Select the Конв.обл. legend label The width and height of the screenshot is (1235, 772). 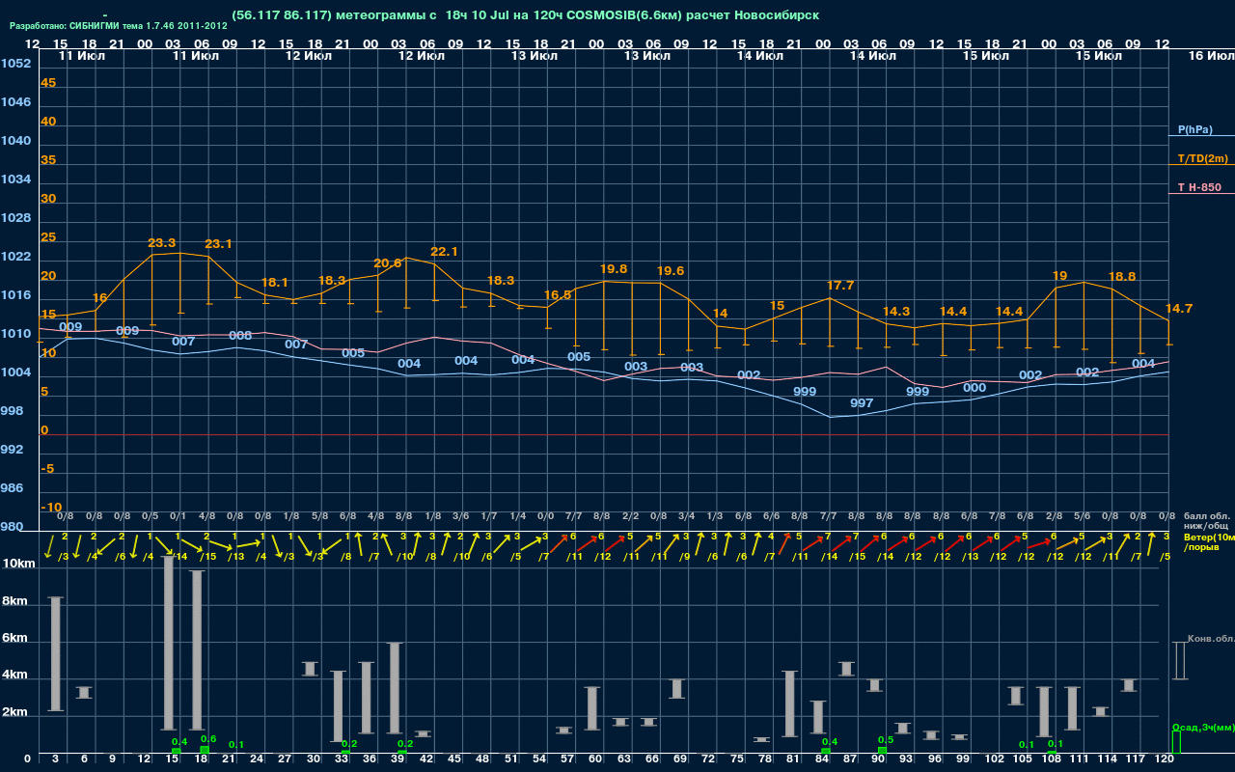click(x=1211, y=639)
